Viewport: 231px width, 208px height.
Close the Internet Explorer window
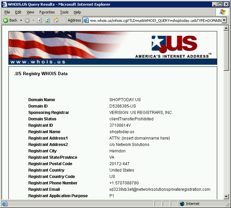pyautogui.click(x=226, y=4)
